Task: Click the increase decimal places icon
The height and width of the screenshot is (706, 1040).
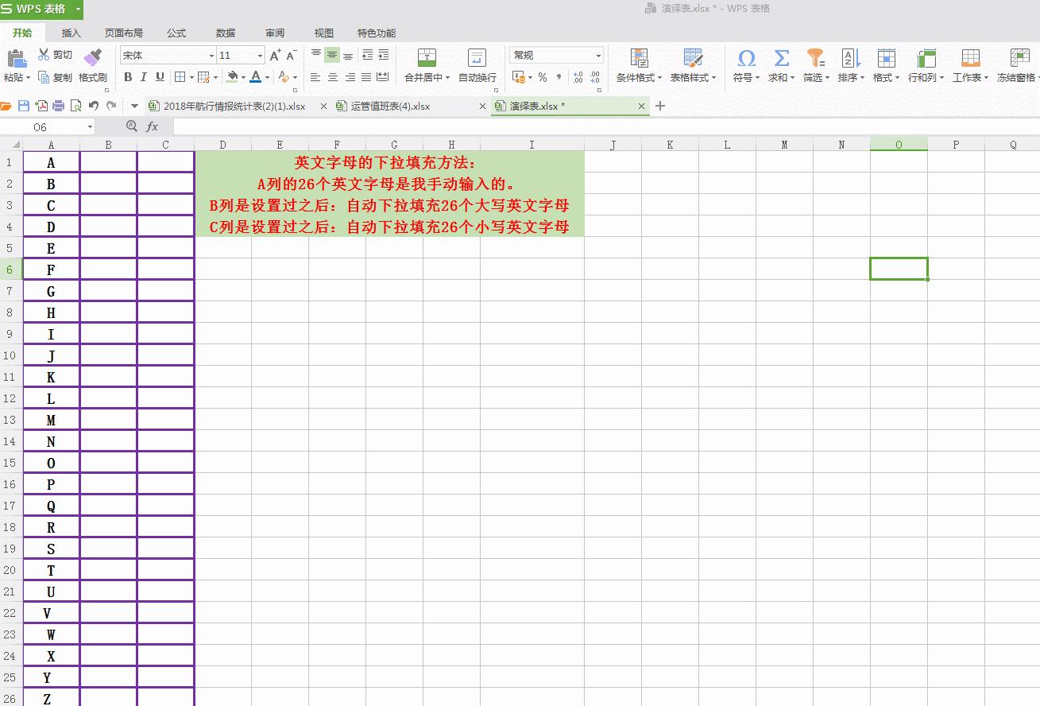Action: (x=578, y=77)
